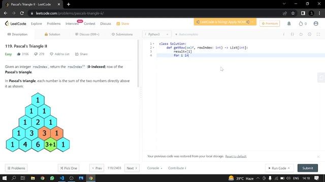Open WhatsApp from the taskbar

[x=52, y=178]
